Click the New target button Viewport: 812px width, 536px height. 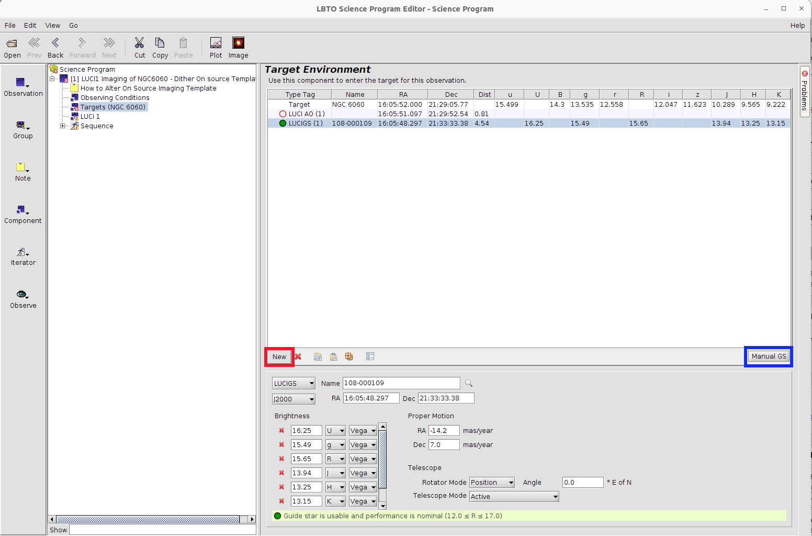tap(279, 357)
